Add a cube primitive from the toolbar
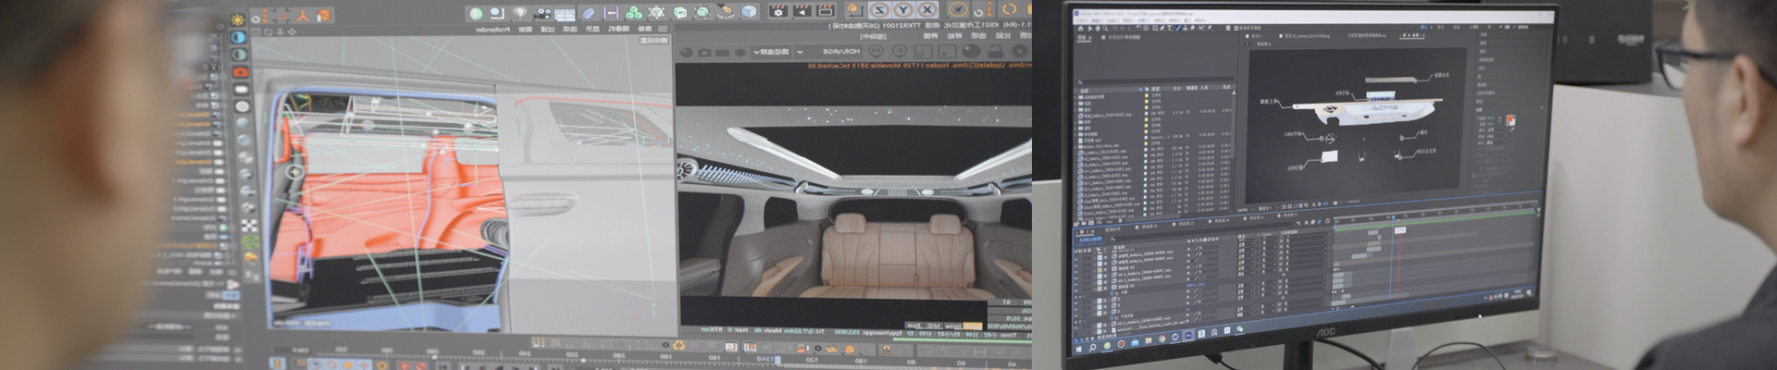This screenshot has width=1777, height=370. coord(748,12)
